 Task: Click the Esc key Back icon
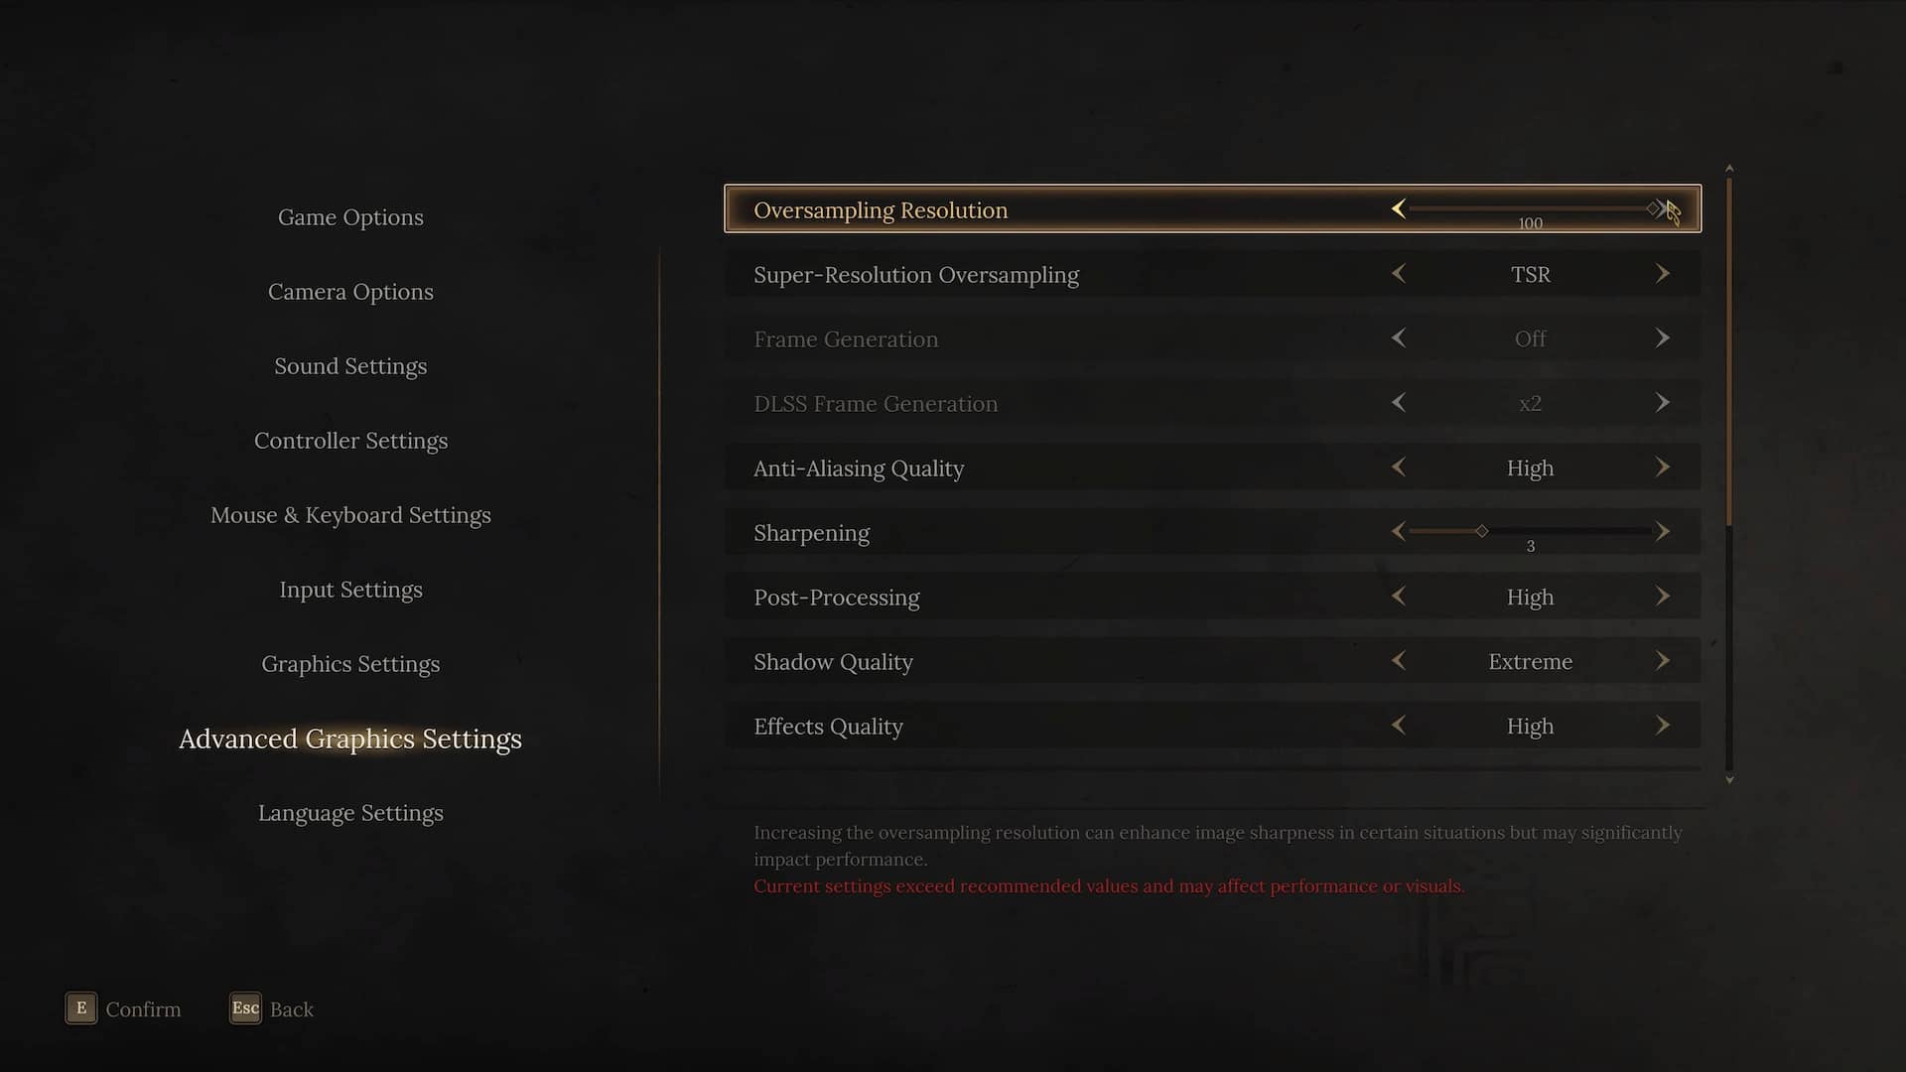click(x=245, y=1008)
